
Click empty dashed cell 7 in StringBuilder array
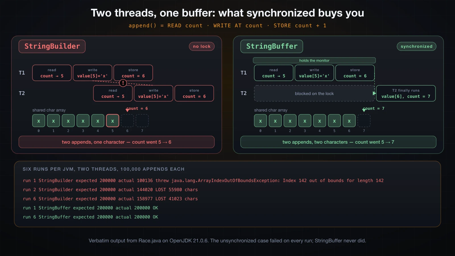click(x=142, y=121)
